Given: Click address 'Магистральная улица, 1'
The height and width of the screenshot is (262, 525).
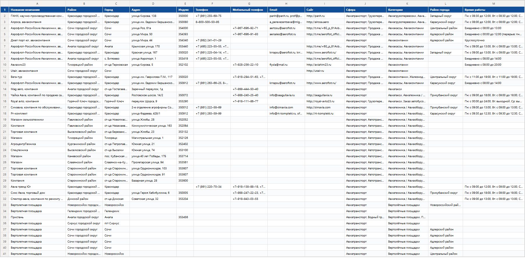Looking at the screenshot, I should [153, 138].
